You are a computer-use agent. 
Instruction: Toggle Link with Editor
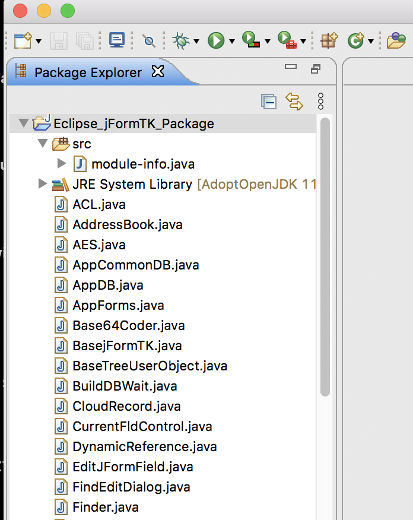(294, 102)
